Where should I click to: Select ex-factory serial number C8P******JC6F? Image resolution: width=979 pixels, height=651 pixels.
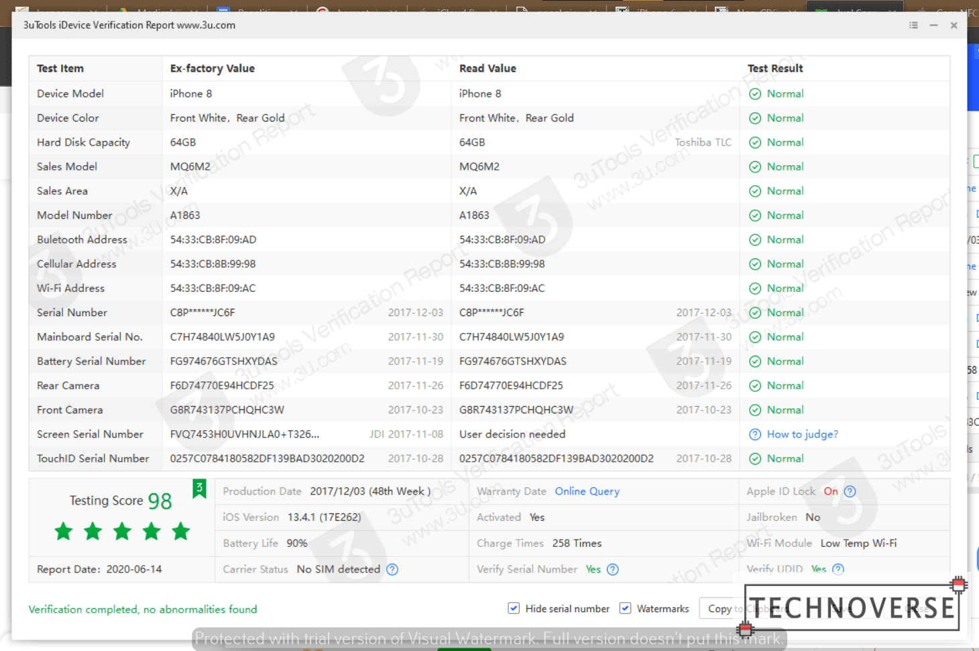pos(203,313)
